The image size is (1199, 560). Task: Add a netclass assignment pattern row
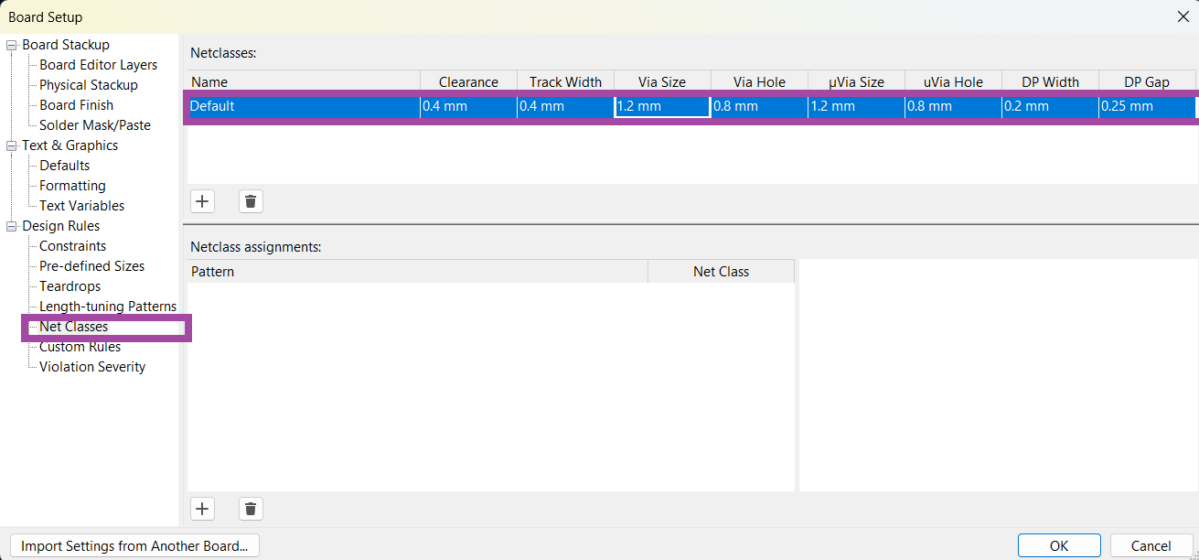pos(203,509)
